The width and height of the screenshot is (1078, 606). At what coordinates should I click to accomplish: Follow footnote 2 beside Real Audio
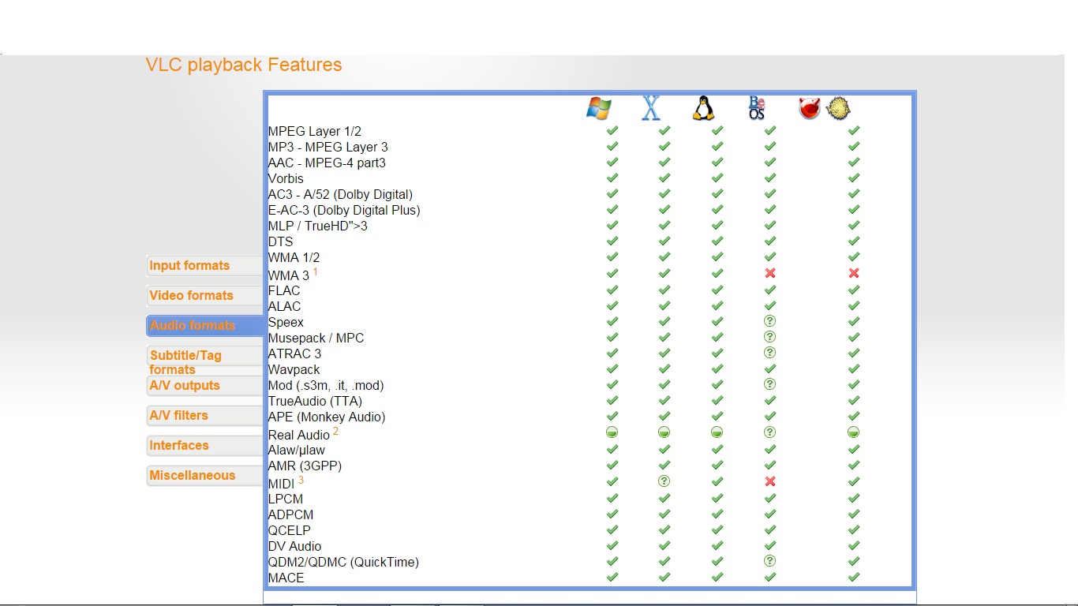[x=335, y=431]
